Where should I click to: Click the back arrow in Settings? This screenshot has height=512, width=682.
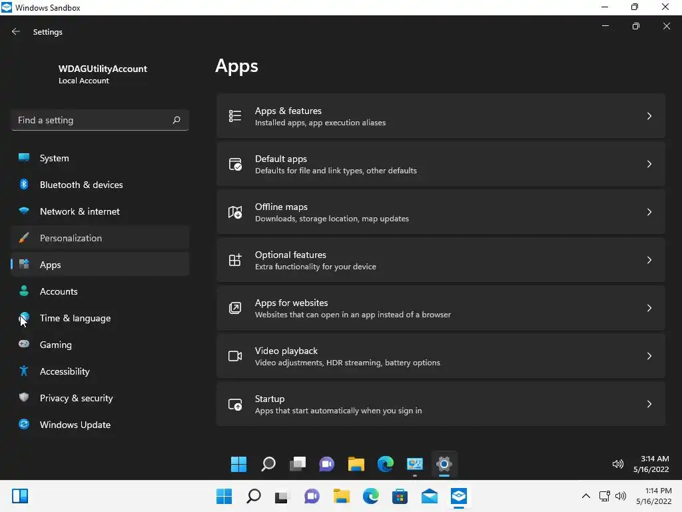[16, 32]
